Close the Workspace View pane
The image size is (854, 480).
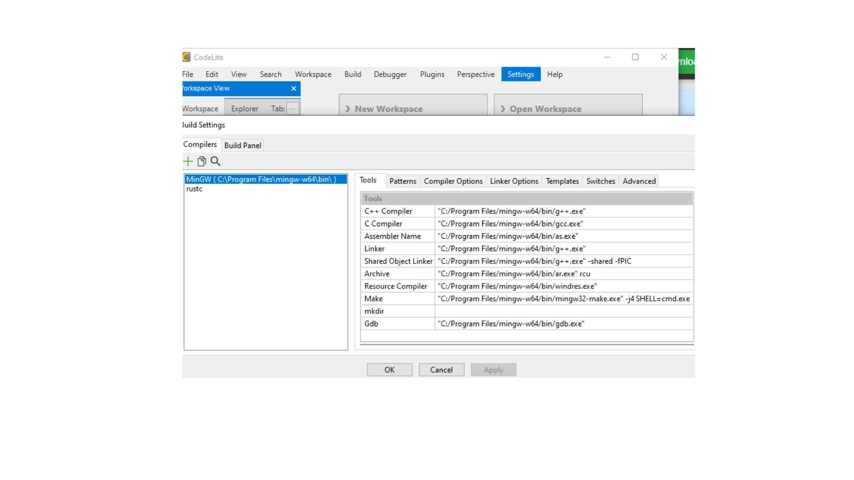pos(294,88)
